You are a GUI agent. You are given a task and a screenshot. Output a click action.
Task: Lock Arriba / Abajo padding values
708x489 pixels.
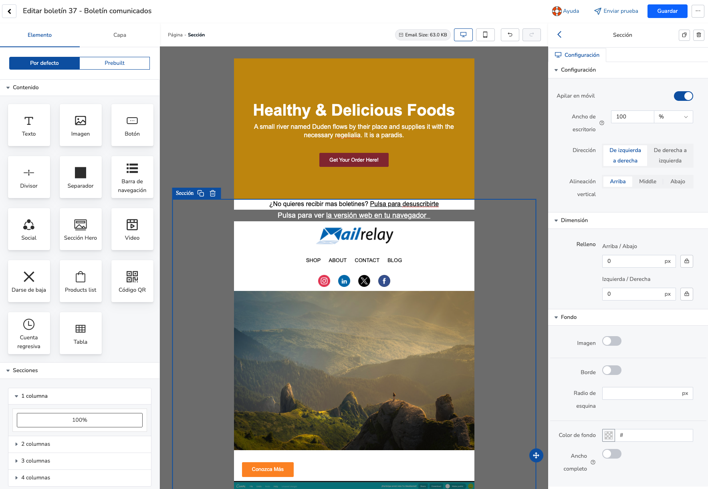(687, 261)
